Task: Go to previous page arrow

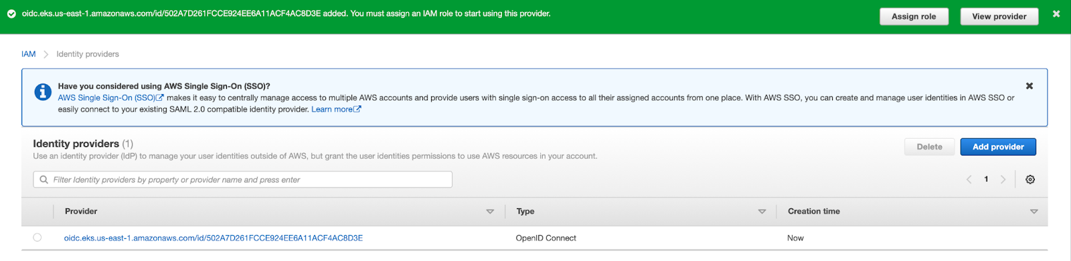Action: [x=969, y=180]
